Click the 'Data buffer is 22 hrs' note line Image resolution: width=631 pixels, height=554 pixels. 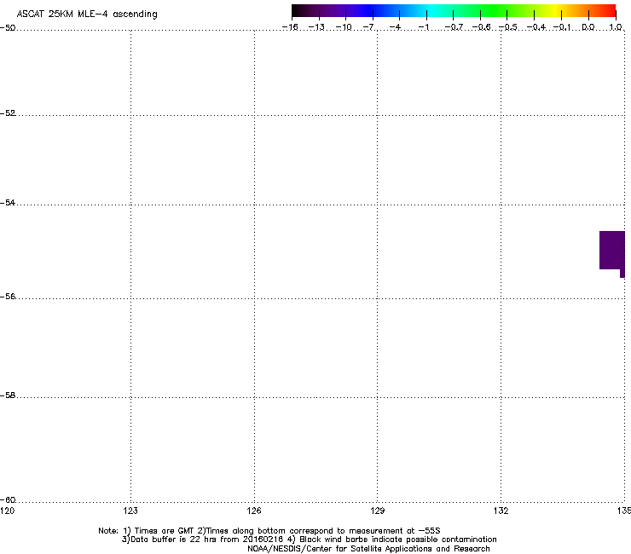tap(309, 540)
